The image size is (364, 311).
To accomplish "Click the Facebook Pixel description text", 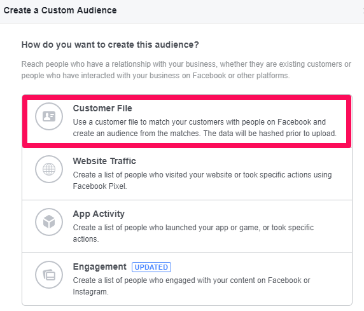I will (x=202, y=181).
